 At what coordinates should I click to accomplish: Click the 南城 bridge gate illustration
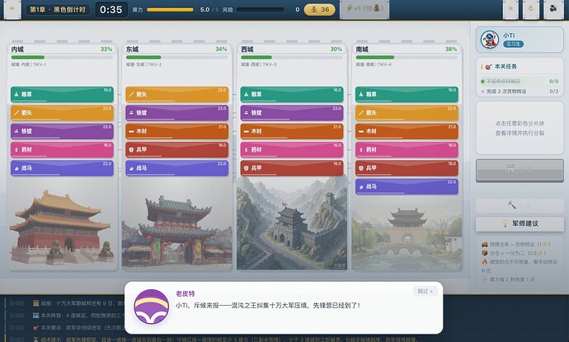click(x=407, y=234)
